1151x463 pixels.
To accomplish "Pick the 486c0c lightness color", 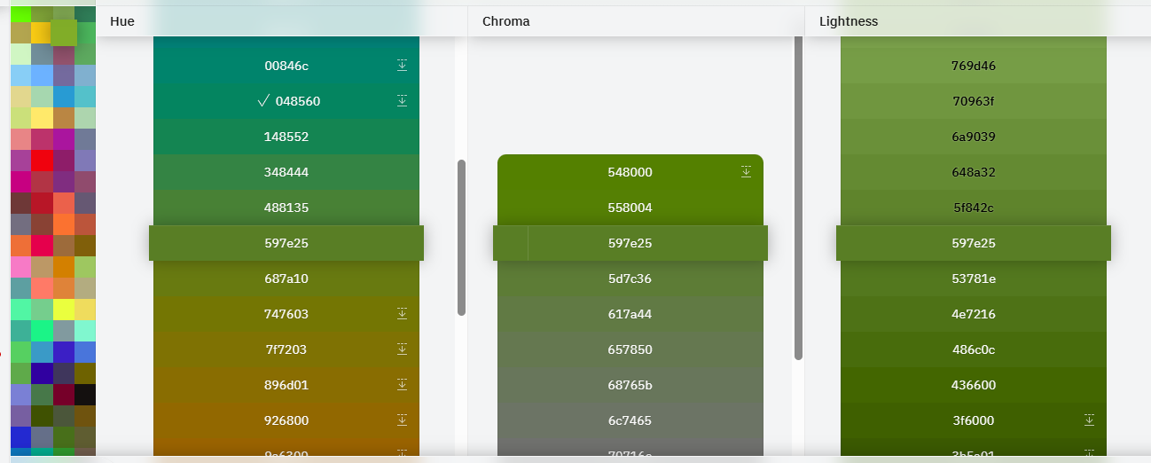I will click(973, 349).
